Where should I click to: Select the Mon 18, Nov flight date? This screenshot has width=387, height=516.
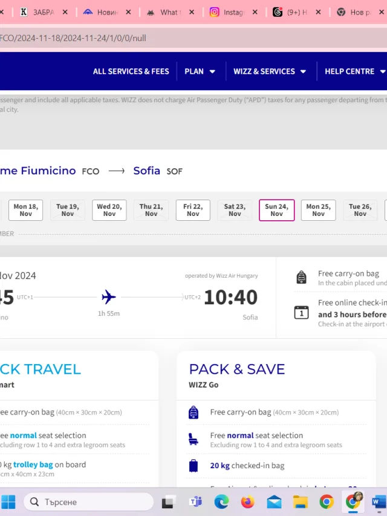(25, 210)
